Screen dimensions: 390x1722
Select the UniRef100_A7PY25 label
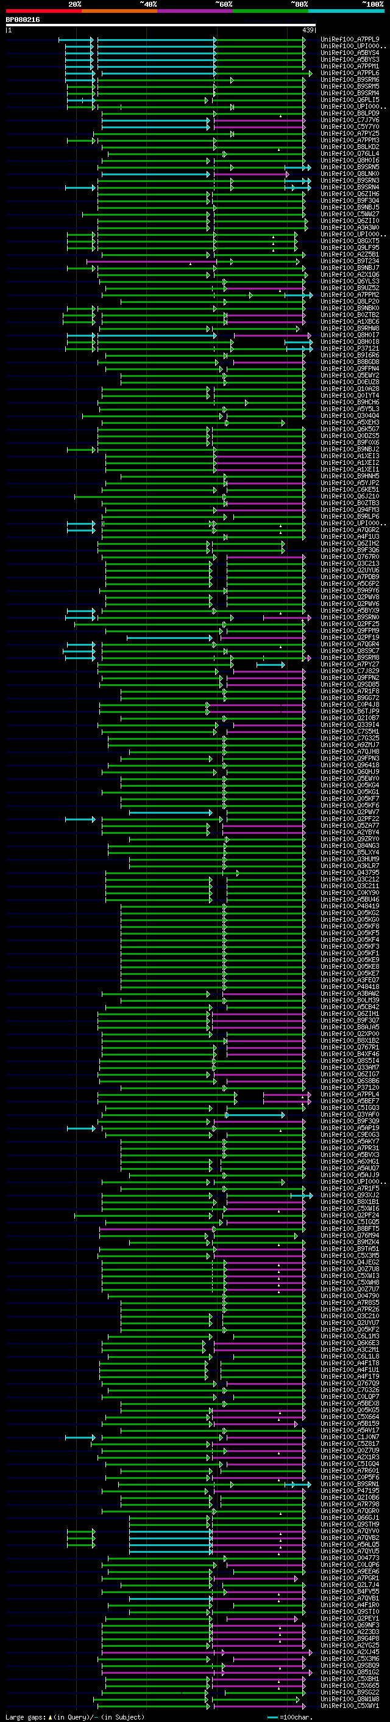(350, 133)
